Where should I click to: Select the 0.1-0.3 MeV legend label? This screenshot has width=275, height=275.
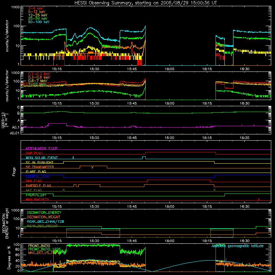39,74
